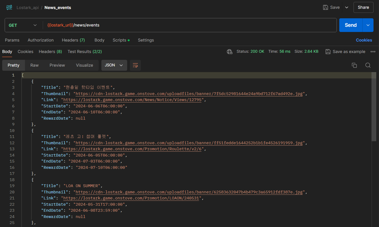Open the Params tab
Viewport: 379px width, 227px height.
coord(12,40)
